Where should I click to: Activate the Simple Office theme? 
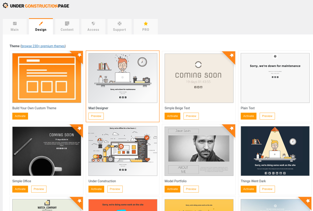[x=20, y=189]
